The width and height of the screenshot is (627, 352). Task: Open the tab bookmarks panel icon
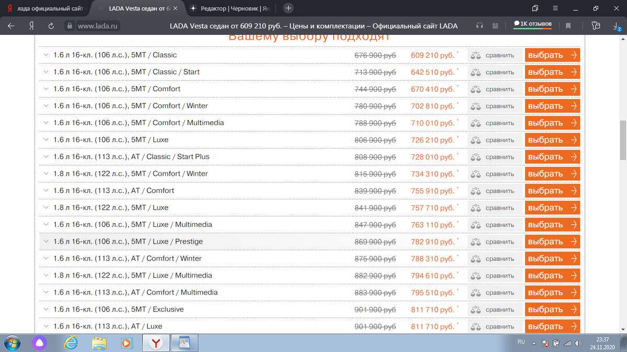535,8
